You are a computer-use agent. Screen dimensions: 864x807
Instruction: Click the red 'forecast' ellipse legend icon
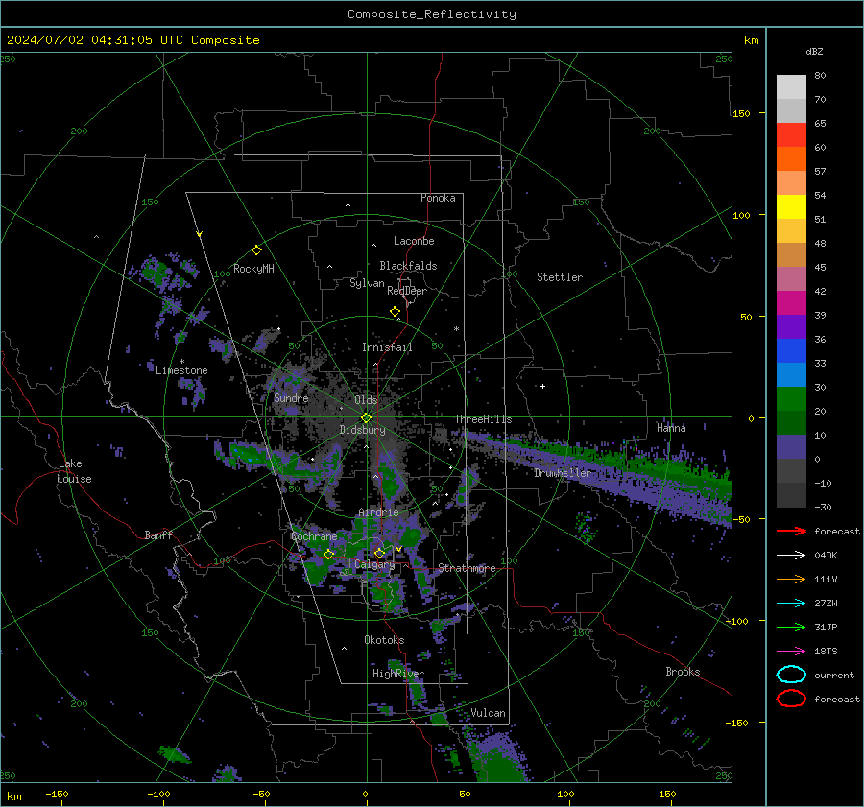pyautogui.click(x=791, y=699)
